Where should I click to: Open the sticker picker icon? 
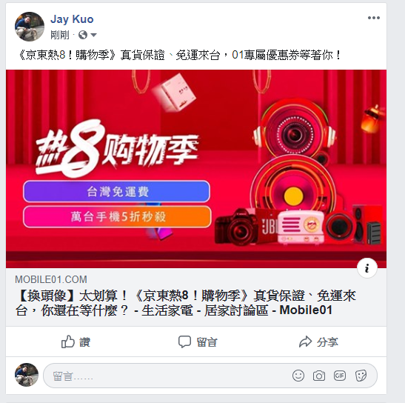coord(361,376)
